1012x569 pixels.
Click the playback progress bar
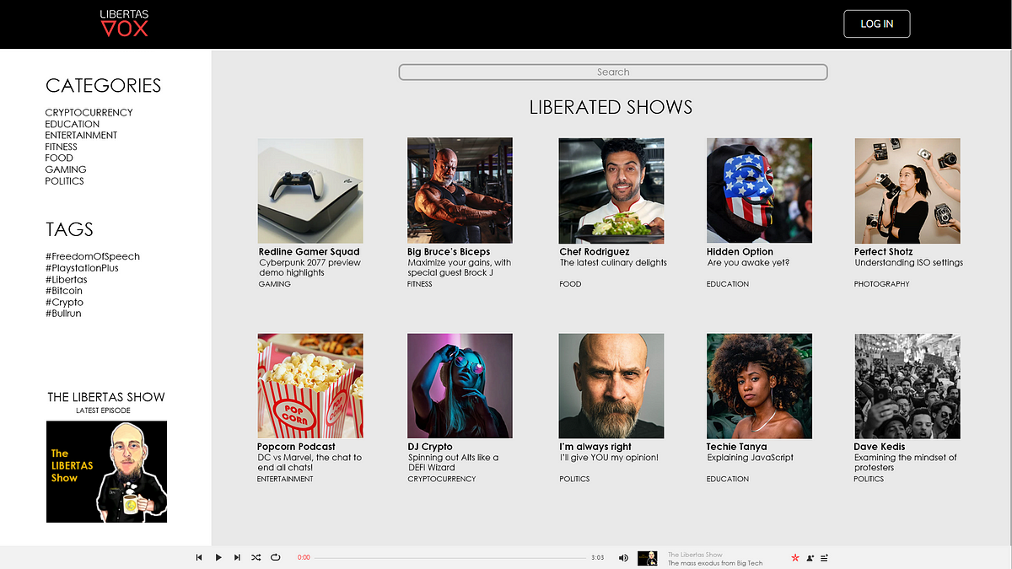pos(449,557)
